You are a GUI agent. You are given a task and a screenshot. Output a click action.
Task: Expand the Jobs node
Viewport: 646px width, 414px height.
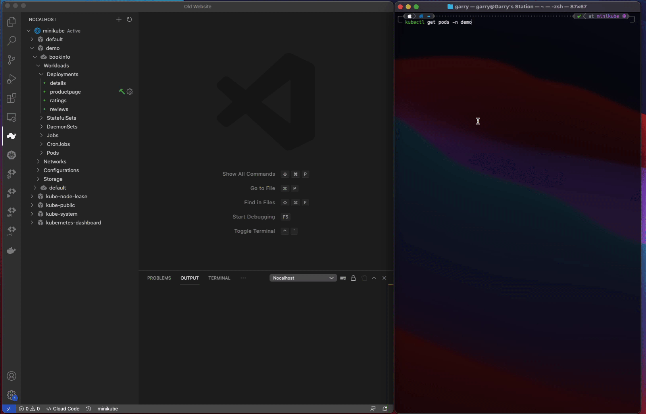[x=41, y=135]
